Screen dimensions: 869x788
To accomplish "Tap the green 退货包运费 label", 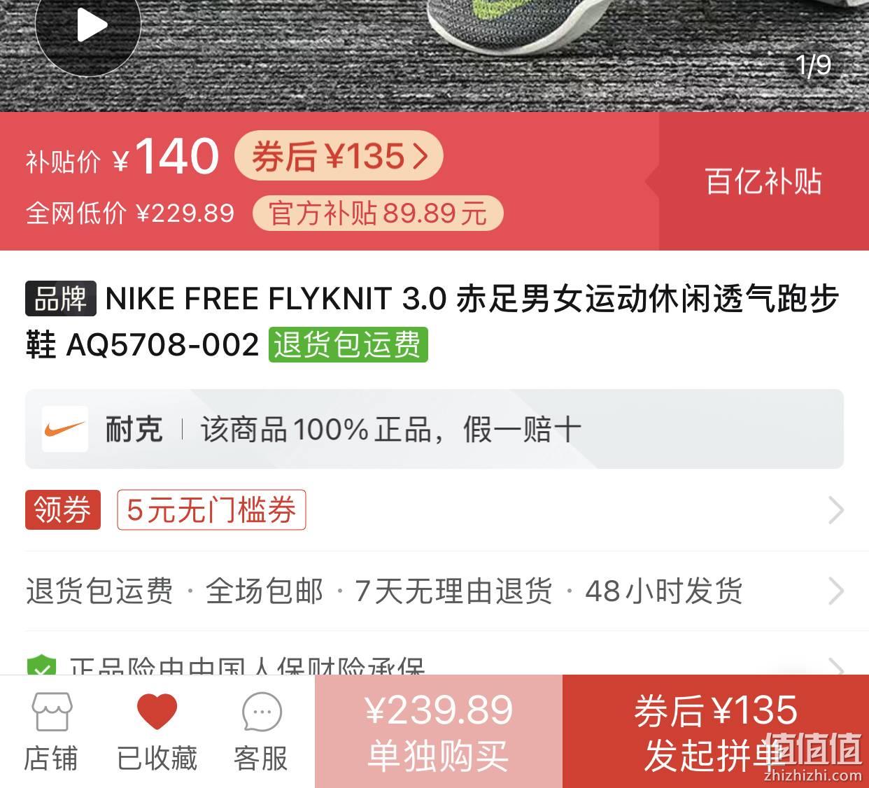I will (x=348, y=344).
